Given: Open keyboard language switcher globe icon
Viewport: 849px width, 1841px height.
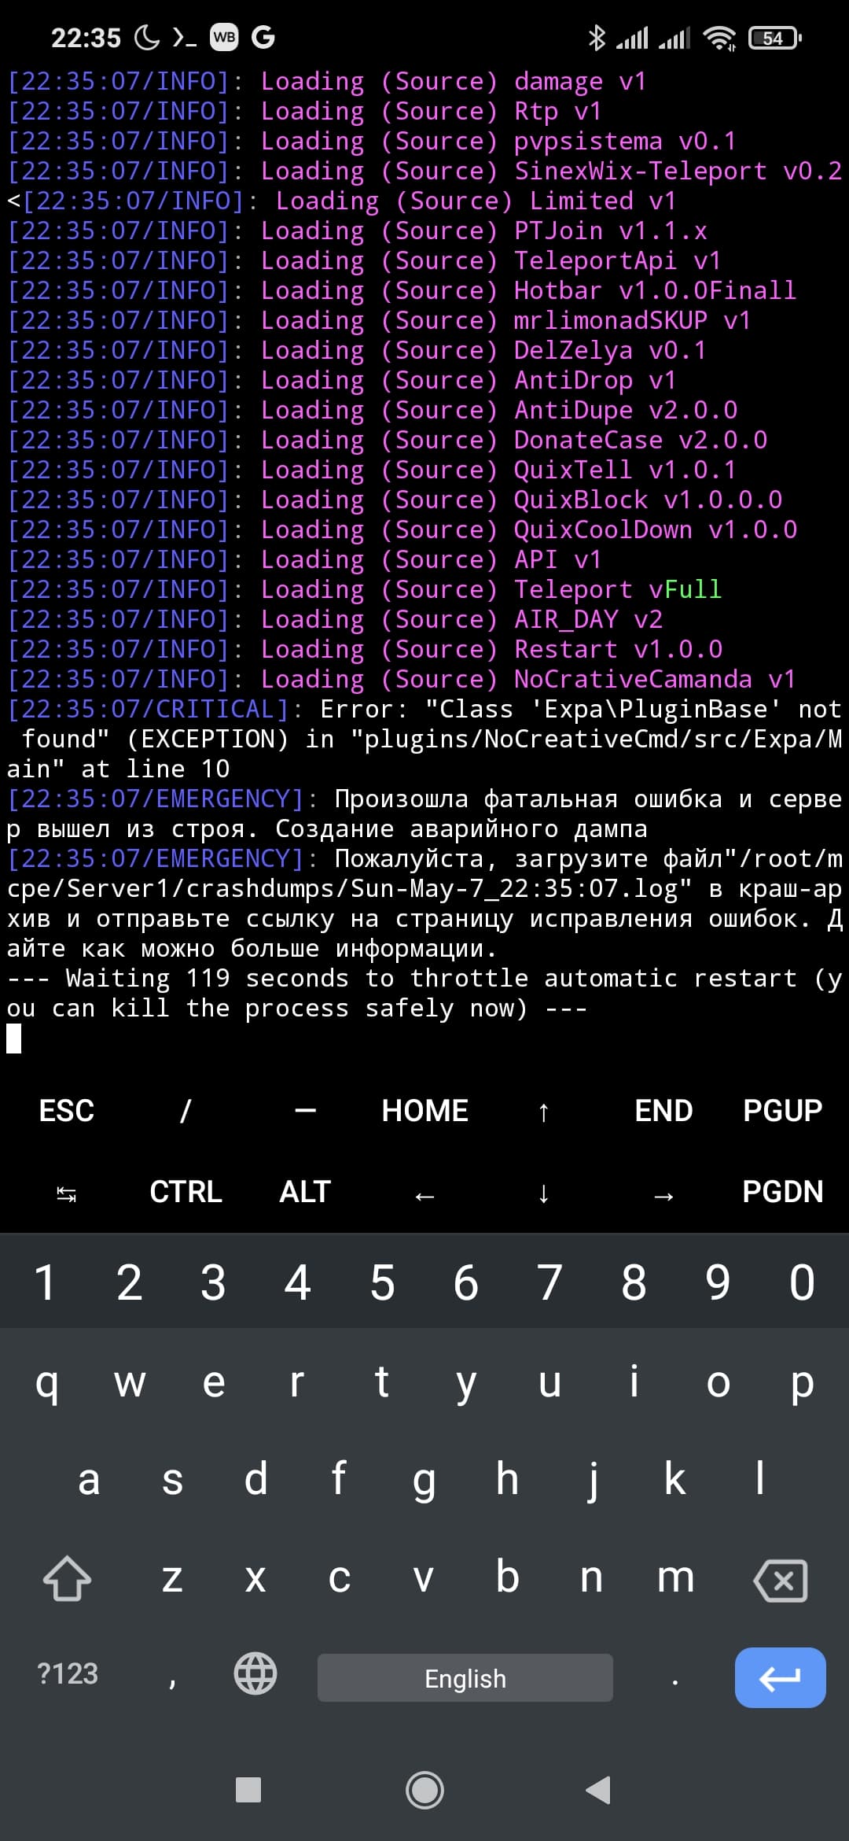Looking at the screenshot, I should pos(255,1673).
